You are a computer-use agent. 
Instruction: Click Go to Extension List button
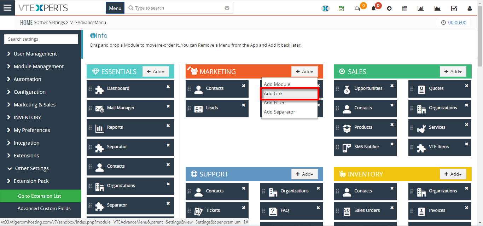point(41,196)
